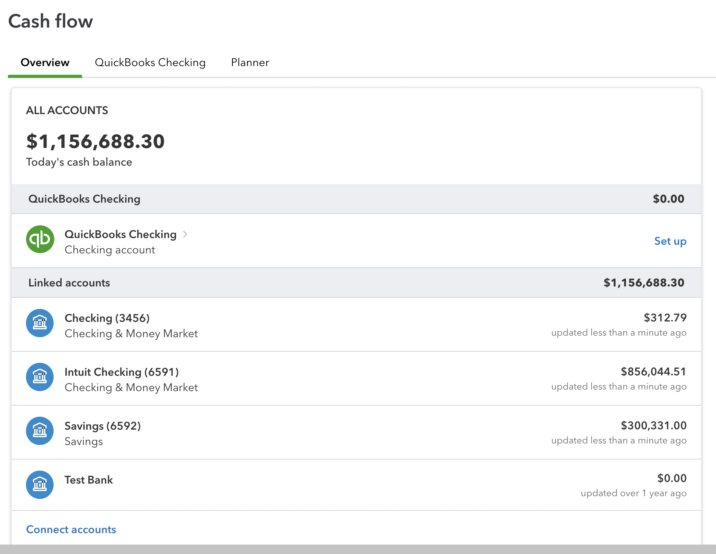
Task: Open the Connect accounts link
Action: click(x=71, y=530)
